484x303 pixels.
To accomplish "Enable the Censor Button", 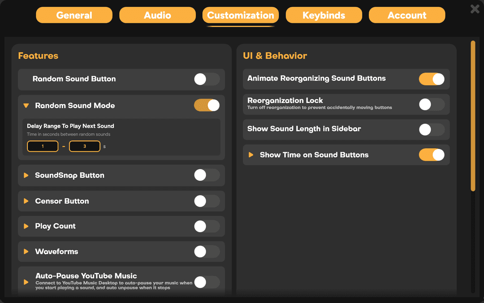I will 207,201.
